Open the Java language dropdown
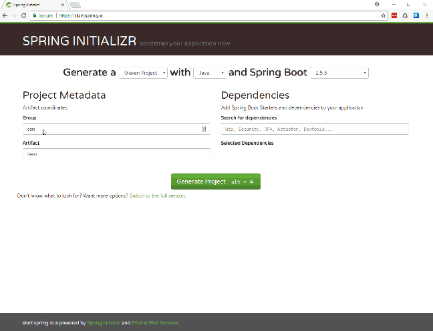Screen dimensions: 433x331 click(209, 73)
